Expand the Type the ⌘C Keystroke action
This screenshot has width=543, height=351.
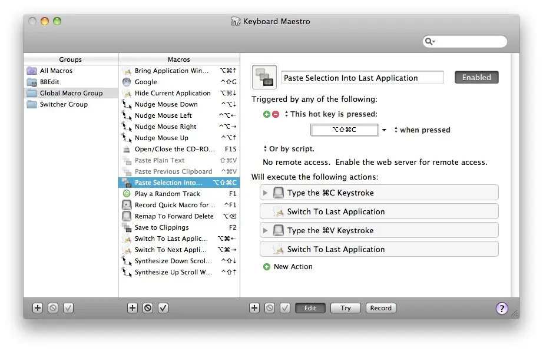(265, 193)
